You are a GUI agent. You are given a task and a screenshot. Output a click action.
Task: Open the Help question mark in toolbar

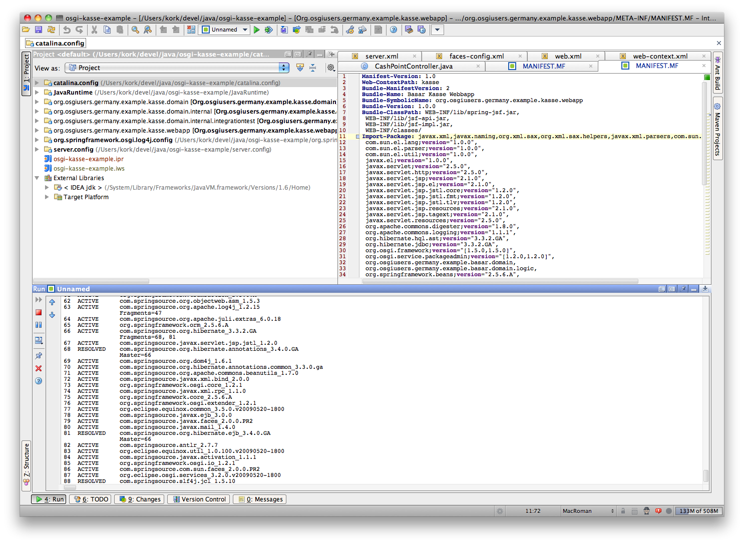click(x=394, y=30)
